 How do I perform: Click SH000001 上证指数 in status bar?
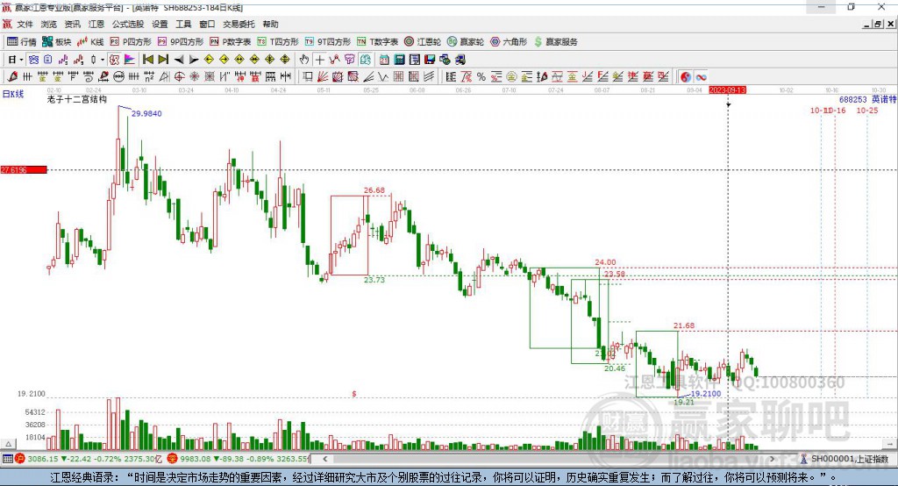849,459
